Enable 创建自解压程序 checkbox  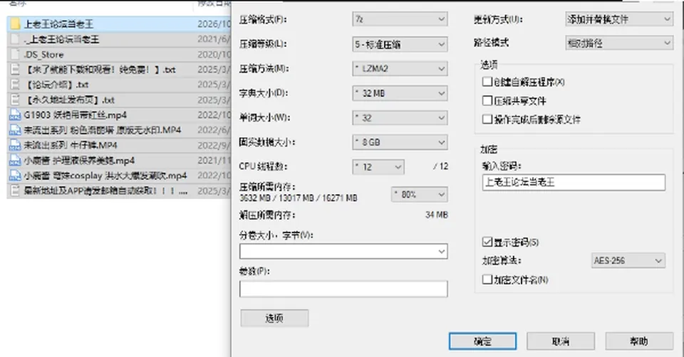487,82
